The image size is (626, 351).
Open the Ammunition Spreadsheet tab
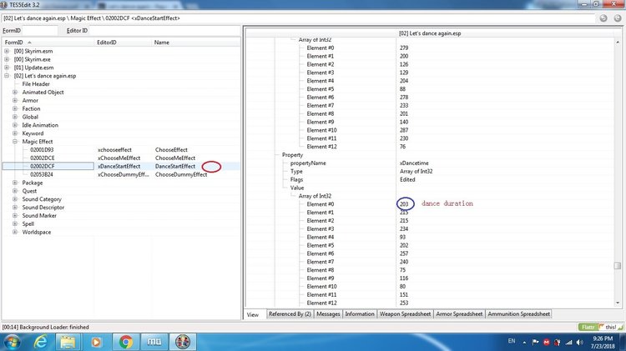click(518, 314)
